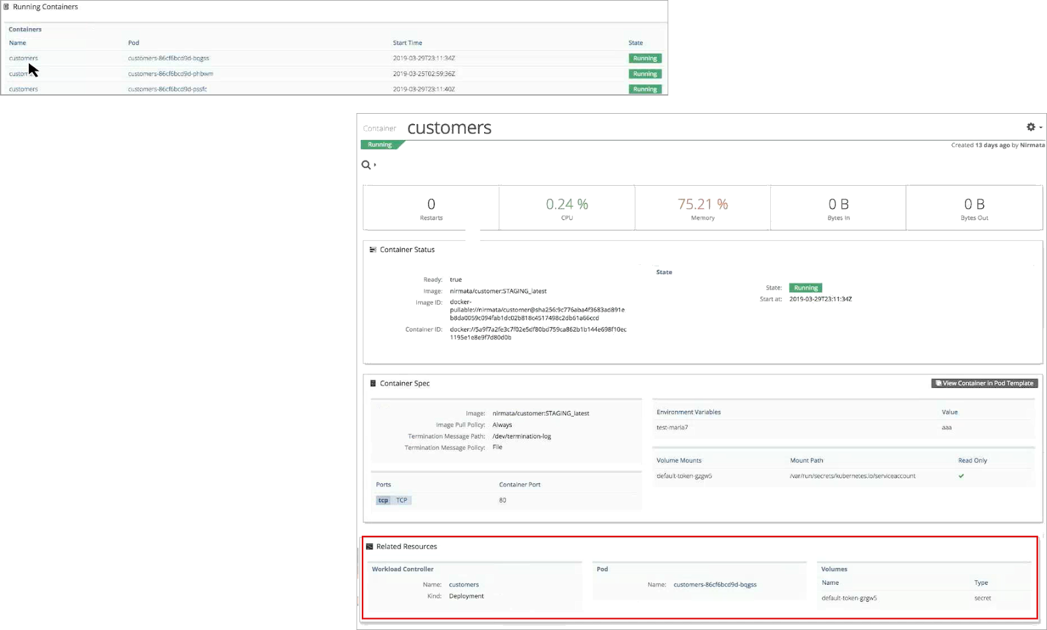Click the Deployment kind value
The image size is (1047, 630).
point(467,597)
